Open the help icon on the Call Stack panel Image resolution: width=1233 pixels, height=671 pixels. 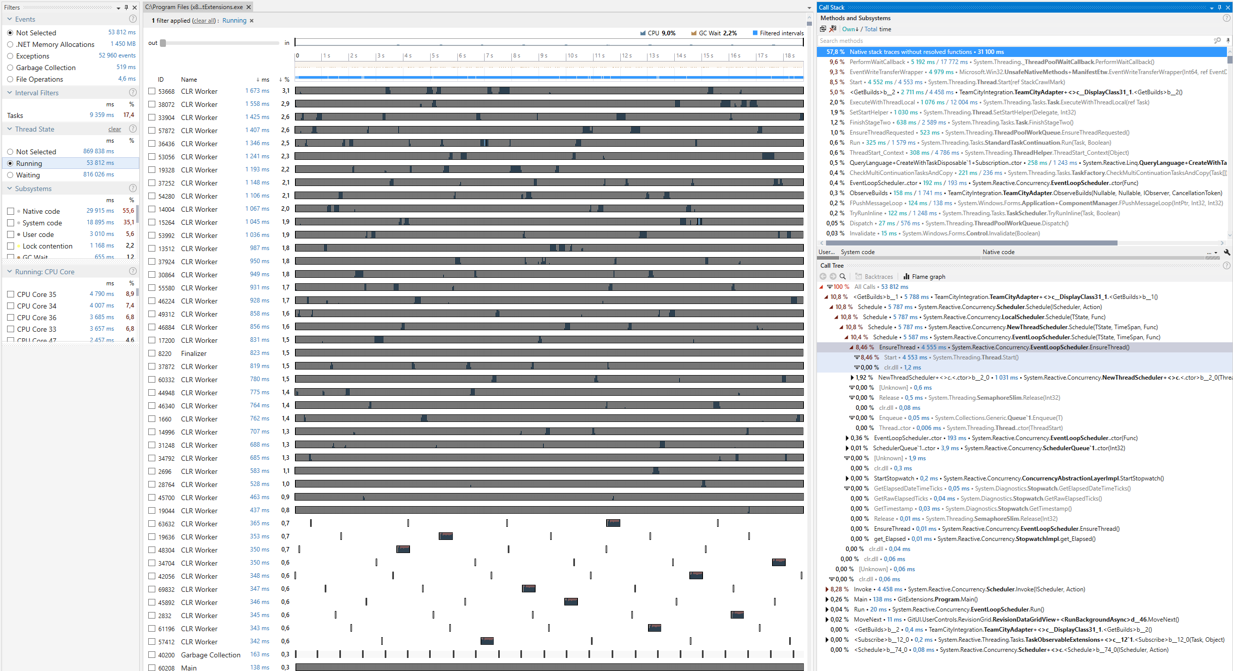[x=1227, y=18]
